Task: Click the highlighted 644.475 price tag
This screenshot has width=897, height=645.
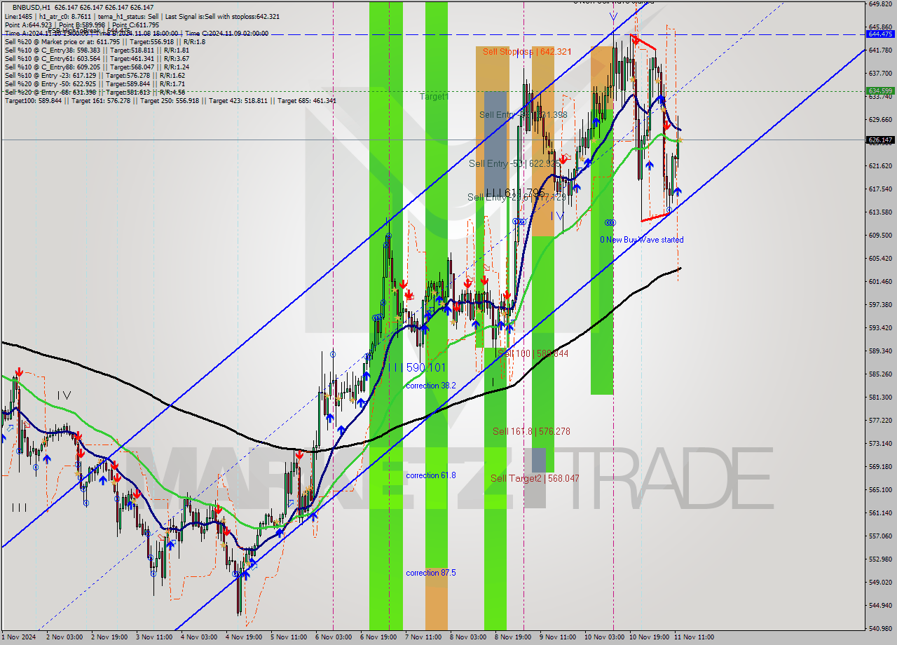Action: pos(880,34)
